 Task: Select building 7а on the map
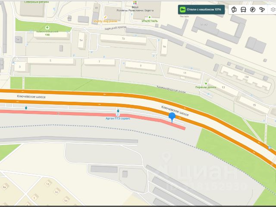pyautogui.click(x=123, y=38)
